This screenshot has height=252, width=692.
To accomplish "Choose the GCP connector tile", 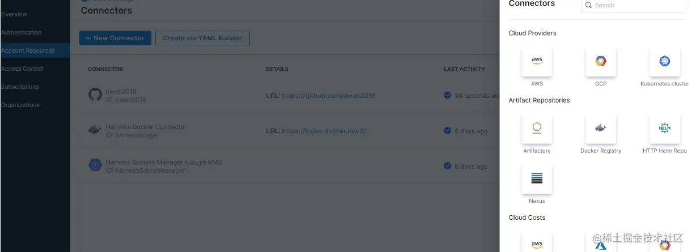I will [601, 62].
